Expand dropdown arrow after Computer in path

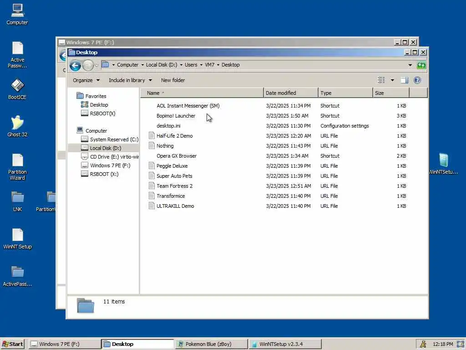click(142, 65)
